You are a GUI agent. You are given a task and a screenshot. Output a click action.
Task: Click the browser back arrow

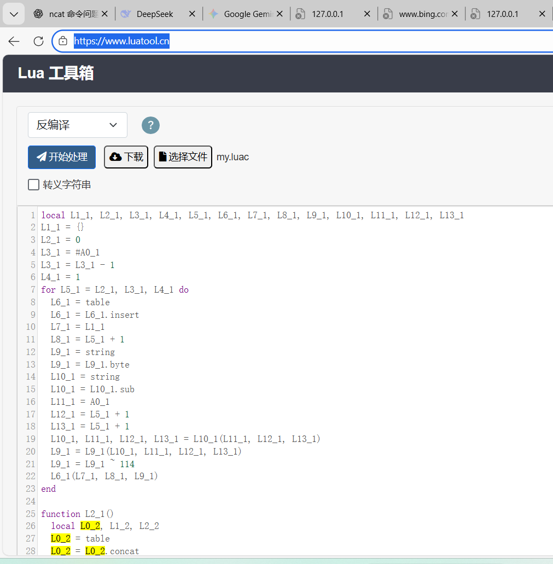pyautogui.click(x=14, y=41)
